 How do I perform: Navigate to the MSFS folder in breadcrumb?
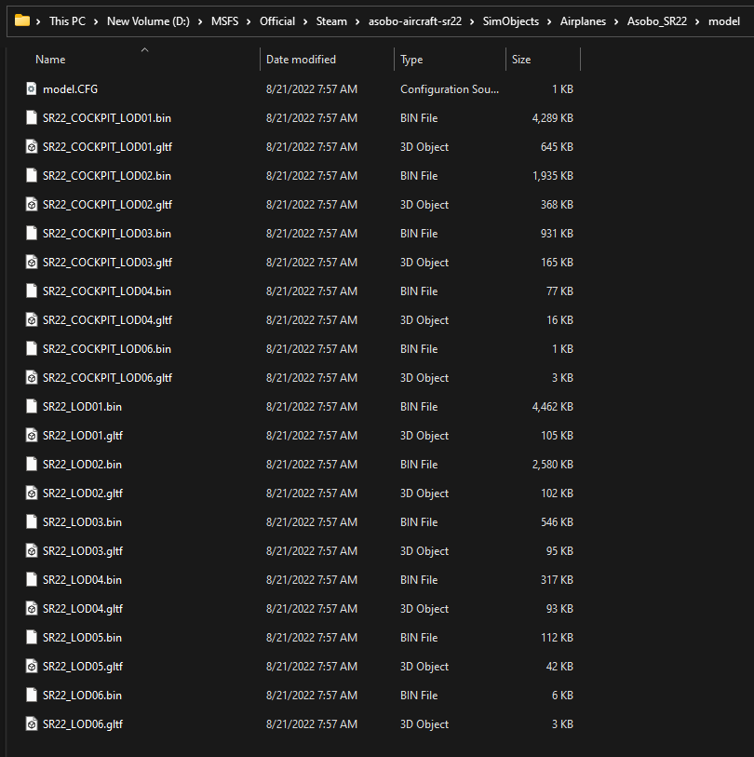224,20
